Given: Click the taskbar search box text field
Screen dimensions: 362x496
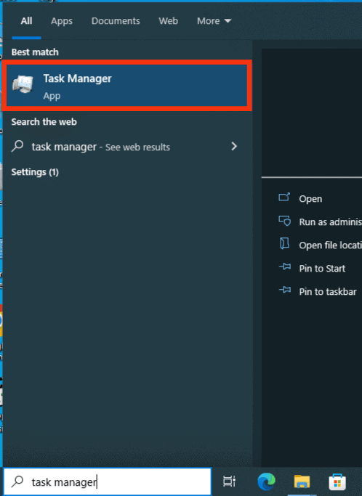Looking at the screenshot, I should [x=107, y=481].
